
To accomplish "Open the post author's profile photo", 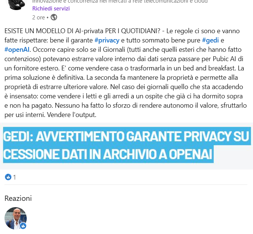I will click(16, 4).
